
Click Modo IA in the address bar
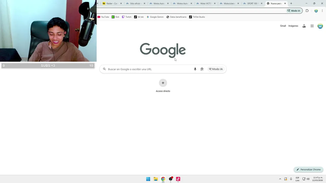pos(294,11)
